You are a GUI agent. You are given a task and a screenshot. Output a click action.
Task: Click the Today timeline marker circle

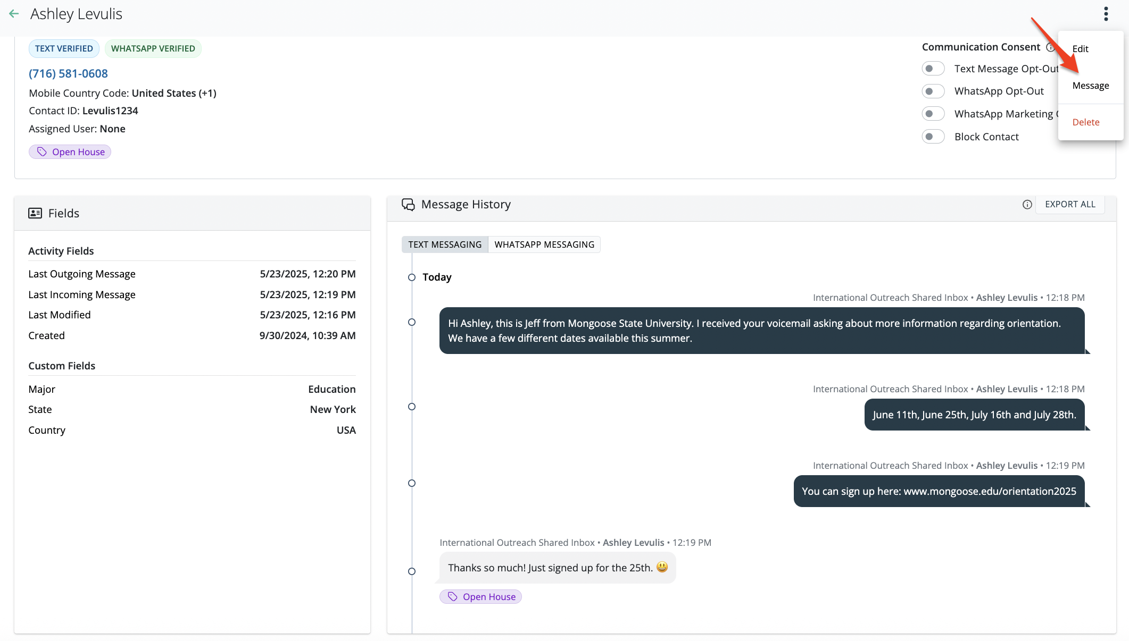(411, 277)
